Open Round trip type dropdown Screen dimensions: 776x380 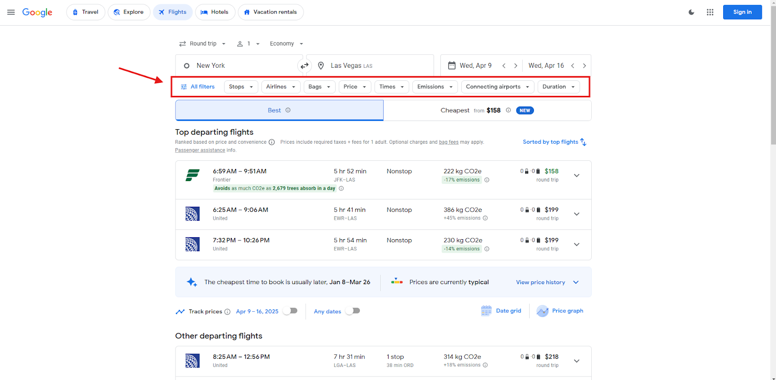click(x=203, y=44)
